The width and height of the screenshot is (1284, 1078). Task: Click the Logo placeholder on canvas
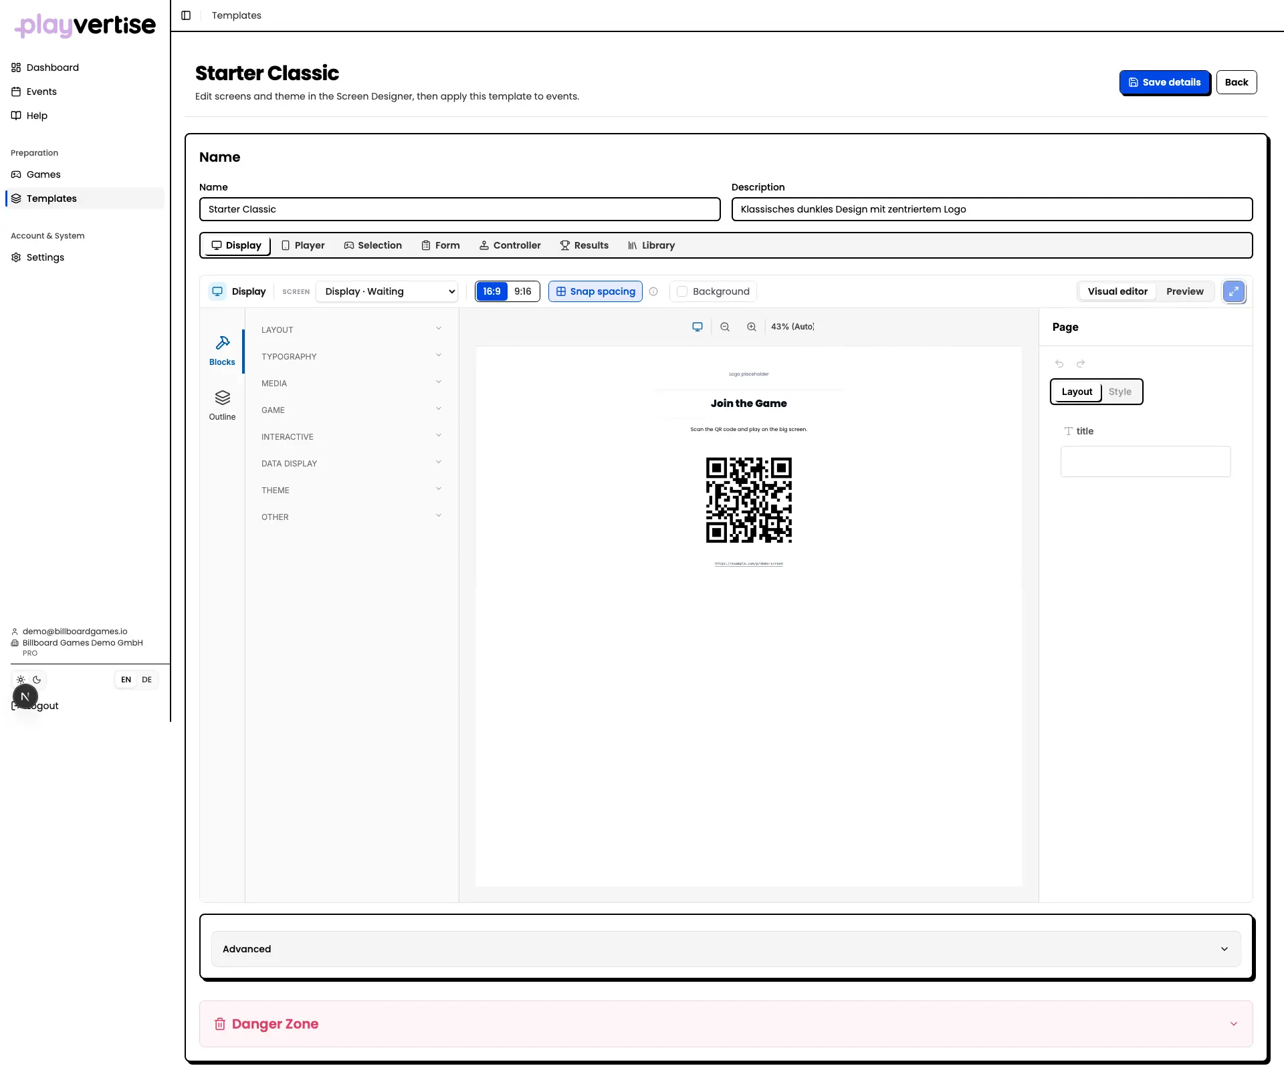click(x=749, y=374)
